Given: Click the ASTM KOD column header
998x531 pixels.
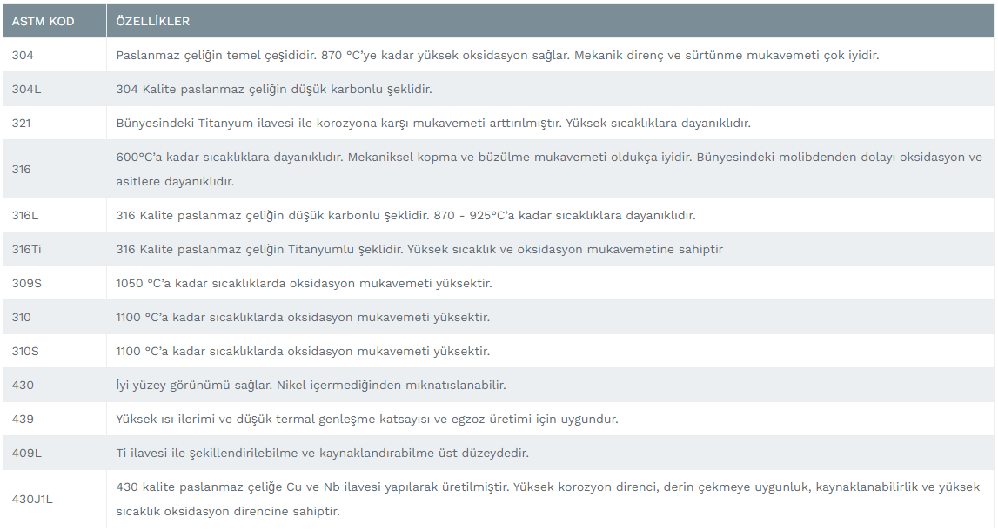Looking at the screenshot, I should [x=55, y=21].
